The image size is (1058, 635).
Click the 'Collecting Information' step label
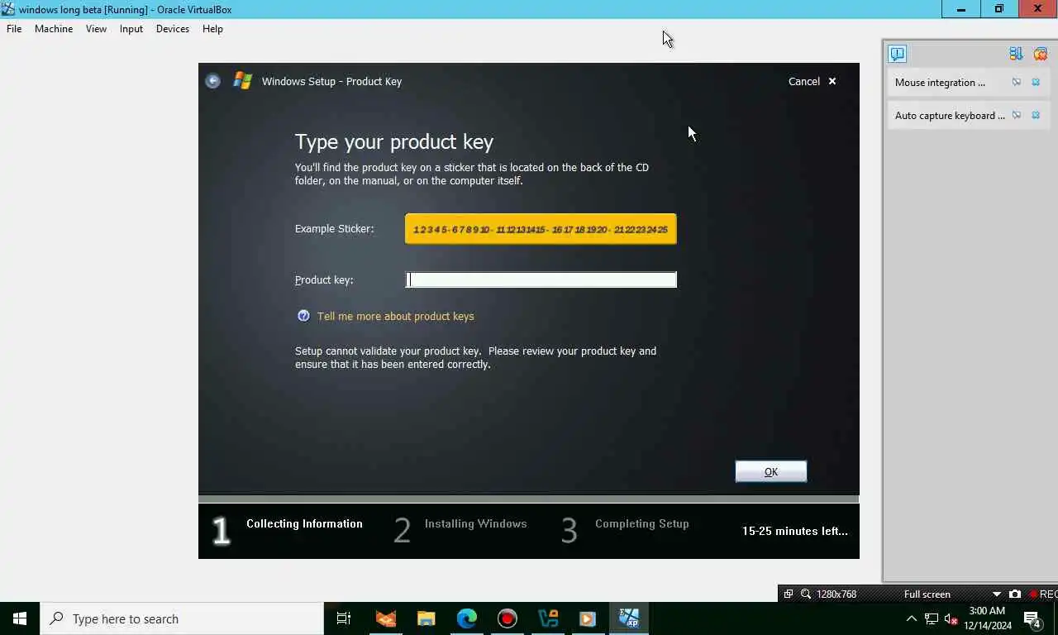(304, 523)
